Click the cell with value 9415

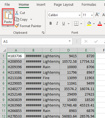coord(68,56)
